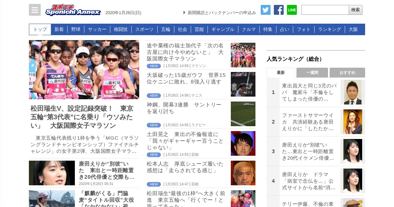Click rank 3 ranking thumbnail
The image size is (394, 207).
click(353, 151)
